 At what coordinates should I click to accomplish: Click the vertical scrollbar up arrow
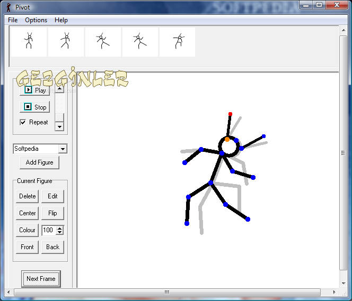343,30
